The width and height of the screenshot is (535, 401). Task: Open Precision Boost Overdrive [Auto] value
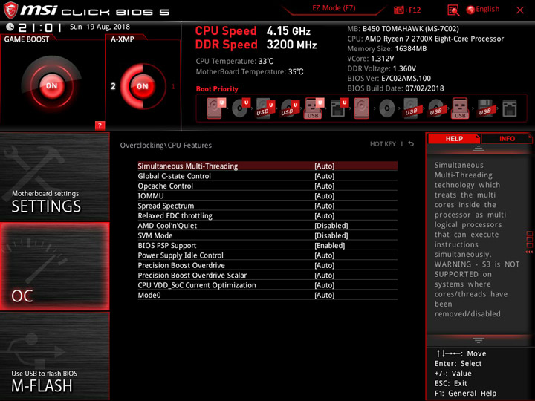tap(324, 265)
